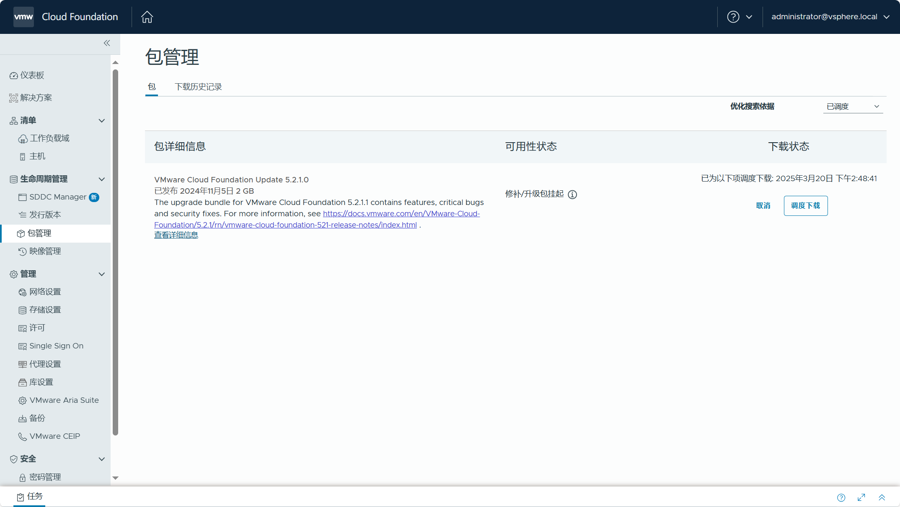The height and width of the screenshot is (507, 900).
Task: Open SDDC Manager in sidebar
Action: 57,197
